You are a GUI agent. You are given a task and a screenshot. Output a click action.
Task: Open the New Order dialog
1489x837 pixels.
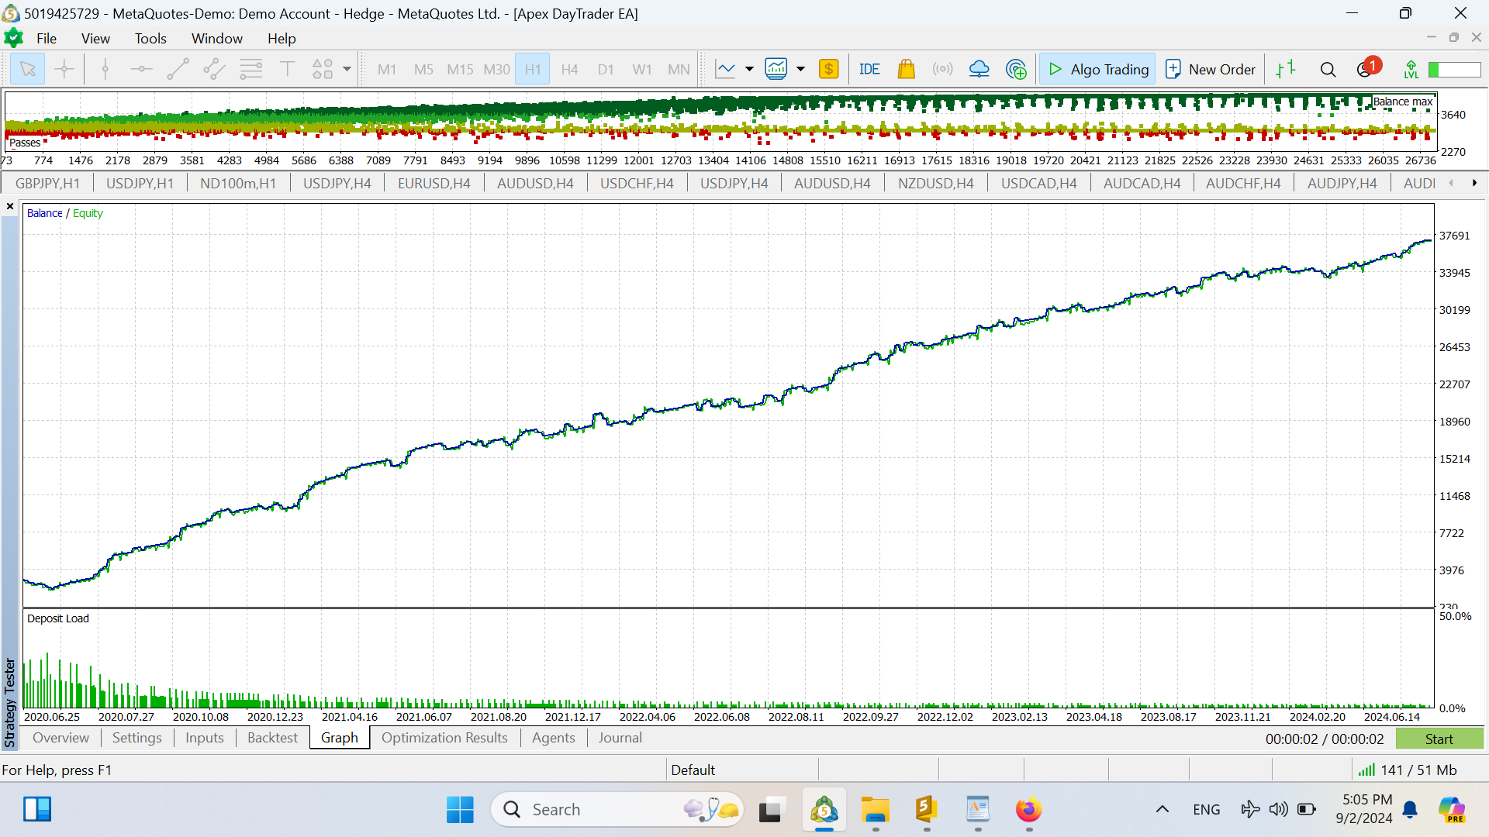[x=1210, y=68]
